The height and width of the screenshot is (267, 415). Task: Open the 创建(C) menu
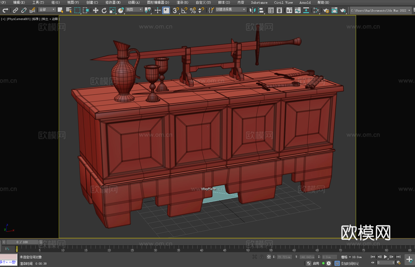[92, 2]
